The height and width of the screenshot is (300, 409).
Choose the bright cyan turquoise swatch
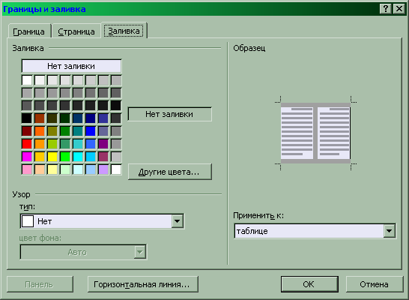[78, 157]
